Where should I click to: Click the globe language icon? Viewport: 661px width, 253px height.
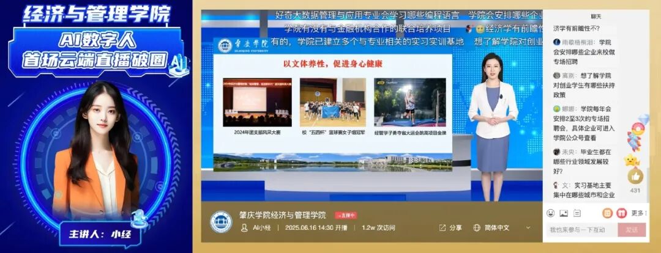pyautogui.click(x=477, y=228)
